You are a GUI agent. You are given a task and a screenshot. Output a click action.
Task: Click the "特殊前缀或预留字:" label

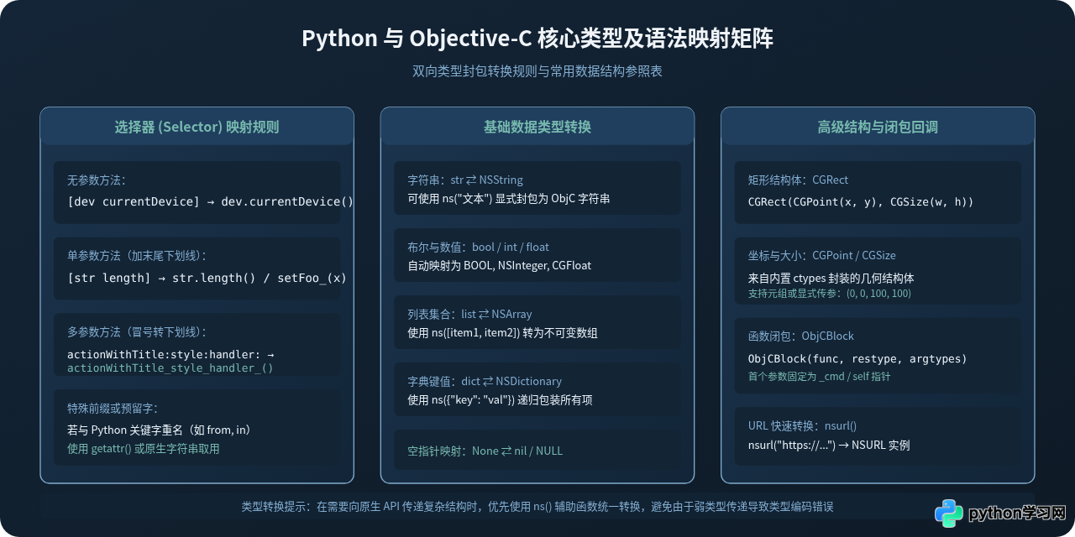point(113,409)
